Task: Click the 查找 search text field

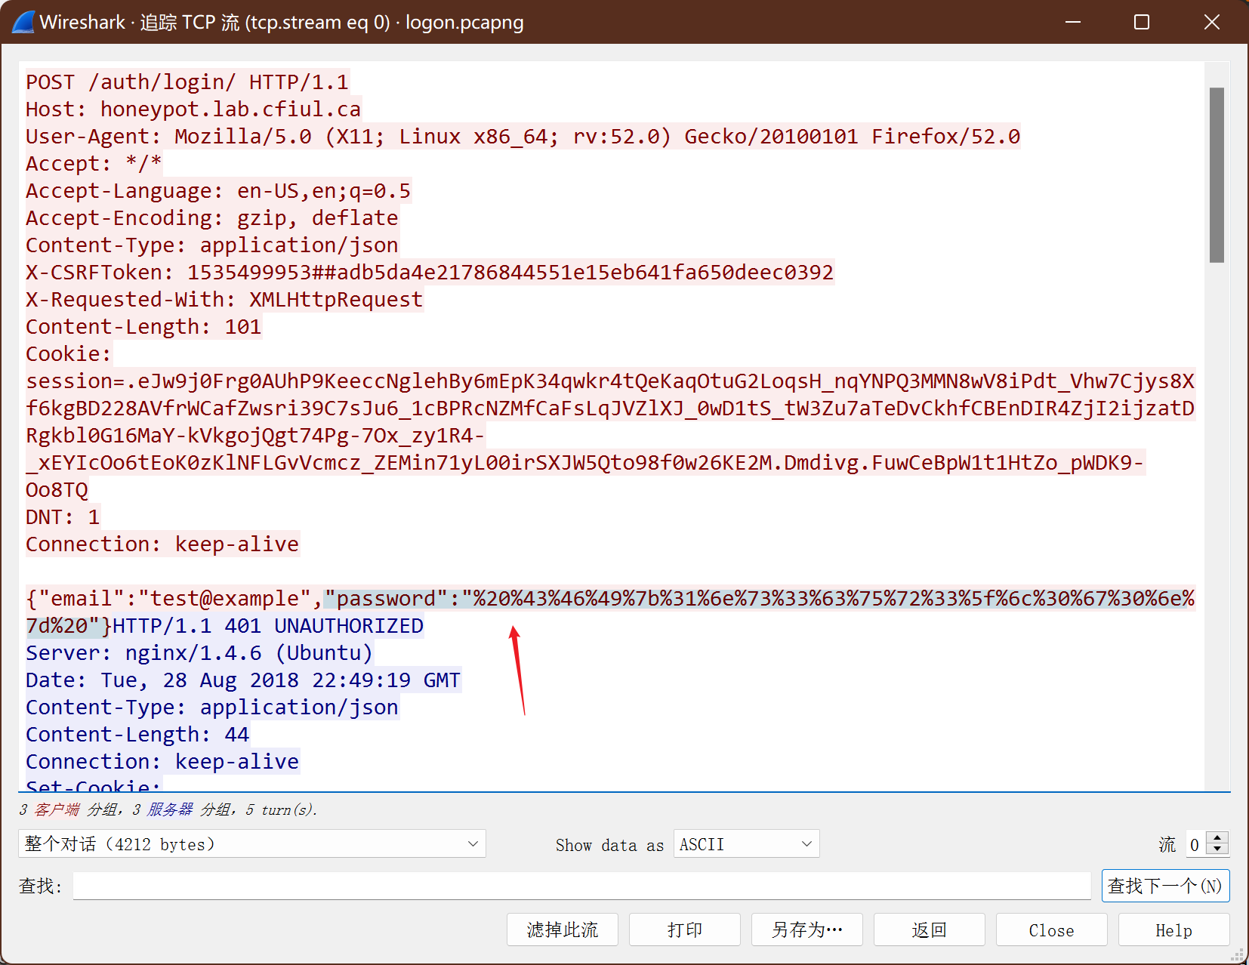Action: (581, 886)
